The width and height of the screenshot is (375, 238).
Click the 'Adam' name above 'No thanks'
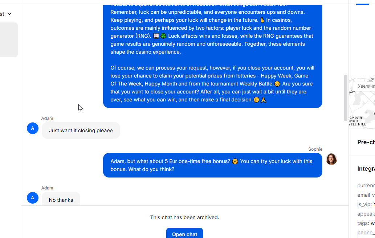coord(47,188)
